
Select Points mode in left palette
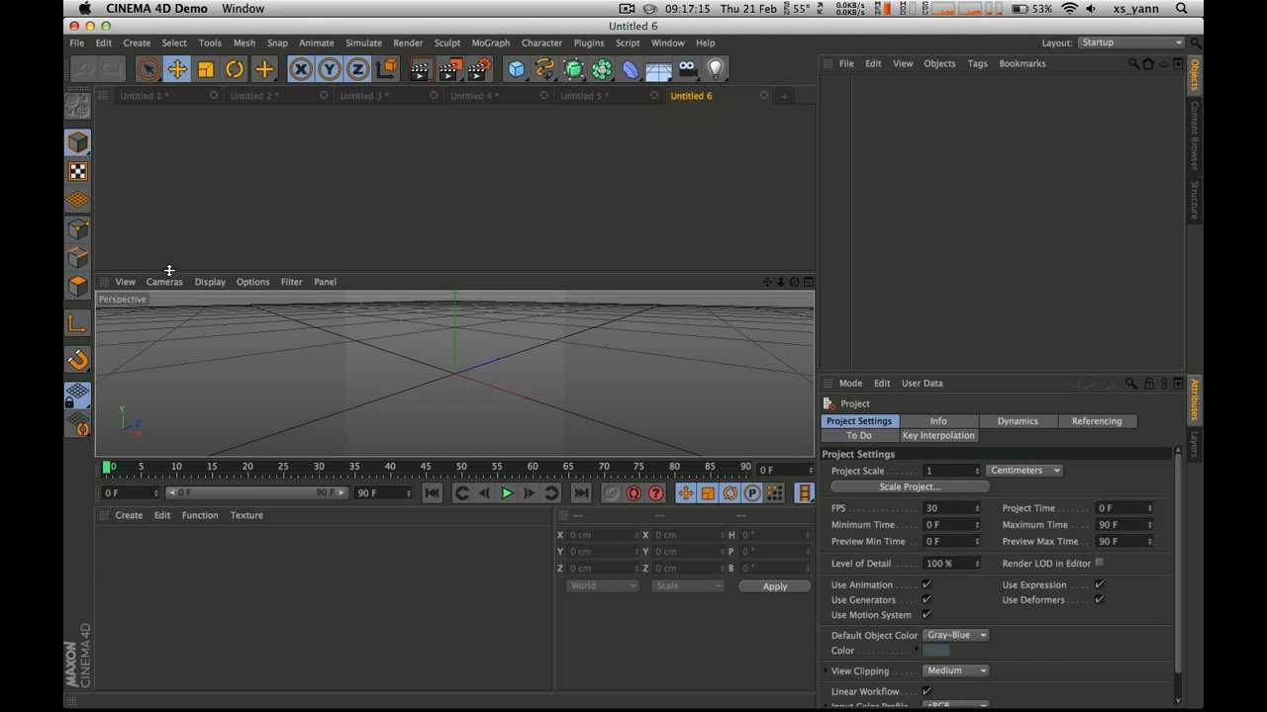tap(78, 228)
